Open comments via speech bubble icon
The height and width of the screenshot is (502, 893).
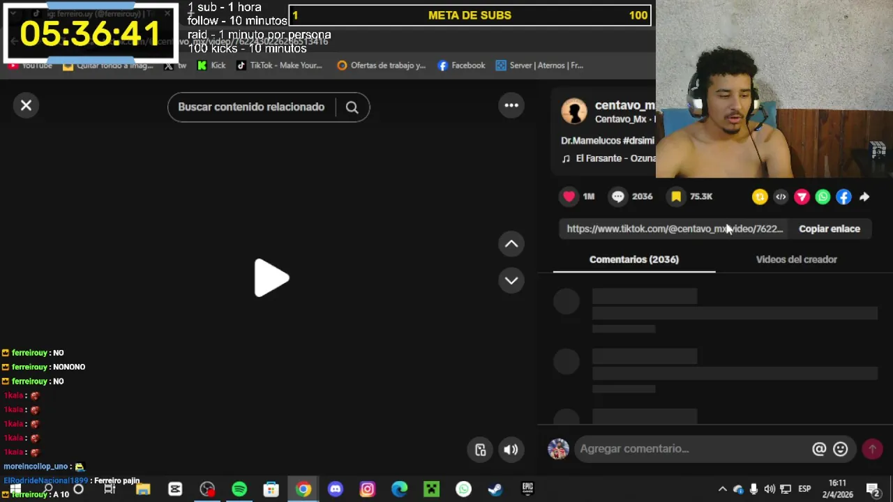(x=618, y=197)
